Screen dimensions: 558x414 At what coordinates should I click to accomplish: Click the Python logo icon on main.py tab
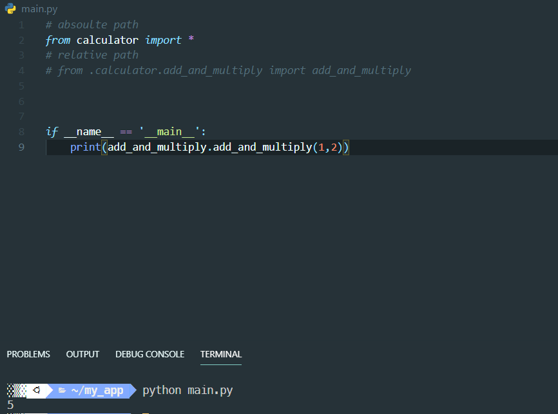click(9, 9)
